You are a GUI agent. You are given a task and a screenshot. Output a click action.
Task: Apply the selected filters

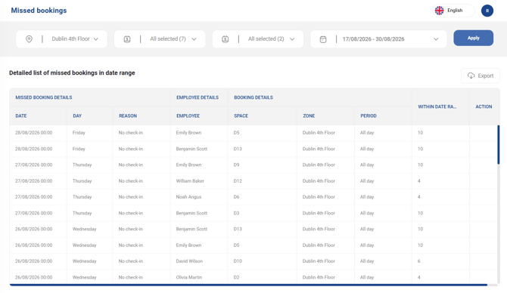pos(474,38)
